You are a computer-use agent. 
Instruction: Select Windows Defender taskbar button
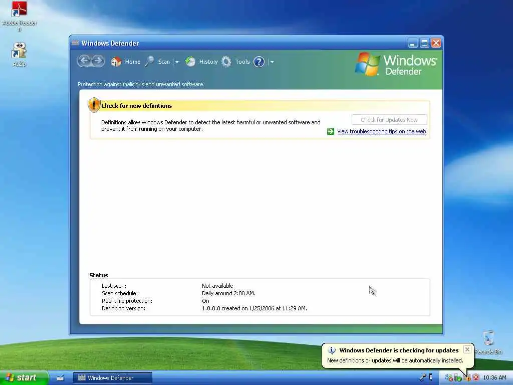click(112, 378)
